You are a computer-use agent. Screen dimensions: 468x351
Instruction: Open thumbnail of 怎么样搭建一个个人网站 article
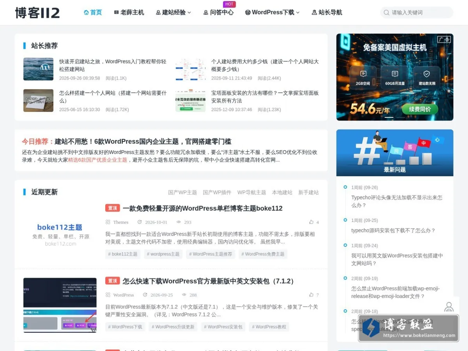point(38,101)
